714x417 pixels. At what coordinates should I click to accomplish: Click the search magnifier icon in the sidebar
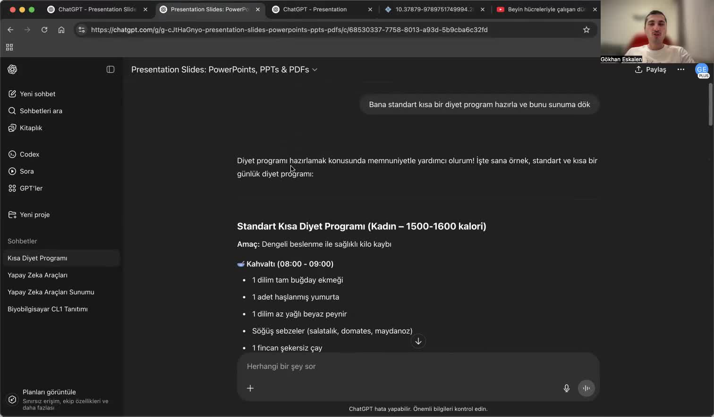pyautogui.click(x=12, y=111)
